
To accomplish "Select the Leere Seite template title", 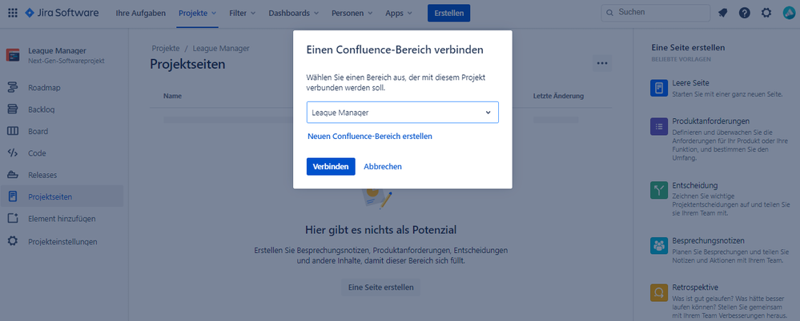I will click(691, 83).
